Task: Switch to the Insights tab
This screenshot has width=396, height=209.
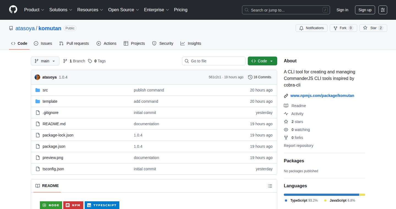Action: point(191,43)
